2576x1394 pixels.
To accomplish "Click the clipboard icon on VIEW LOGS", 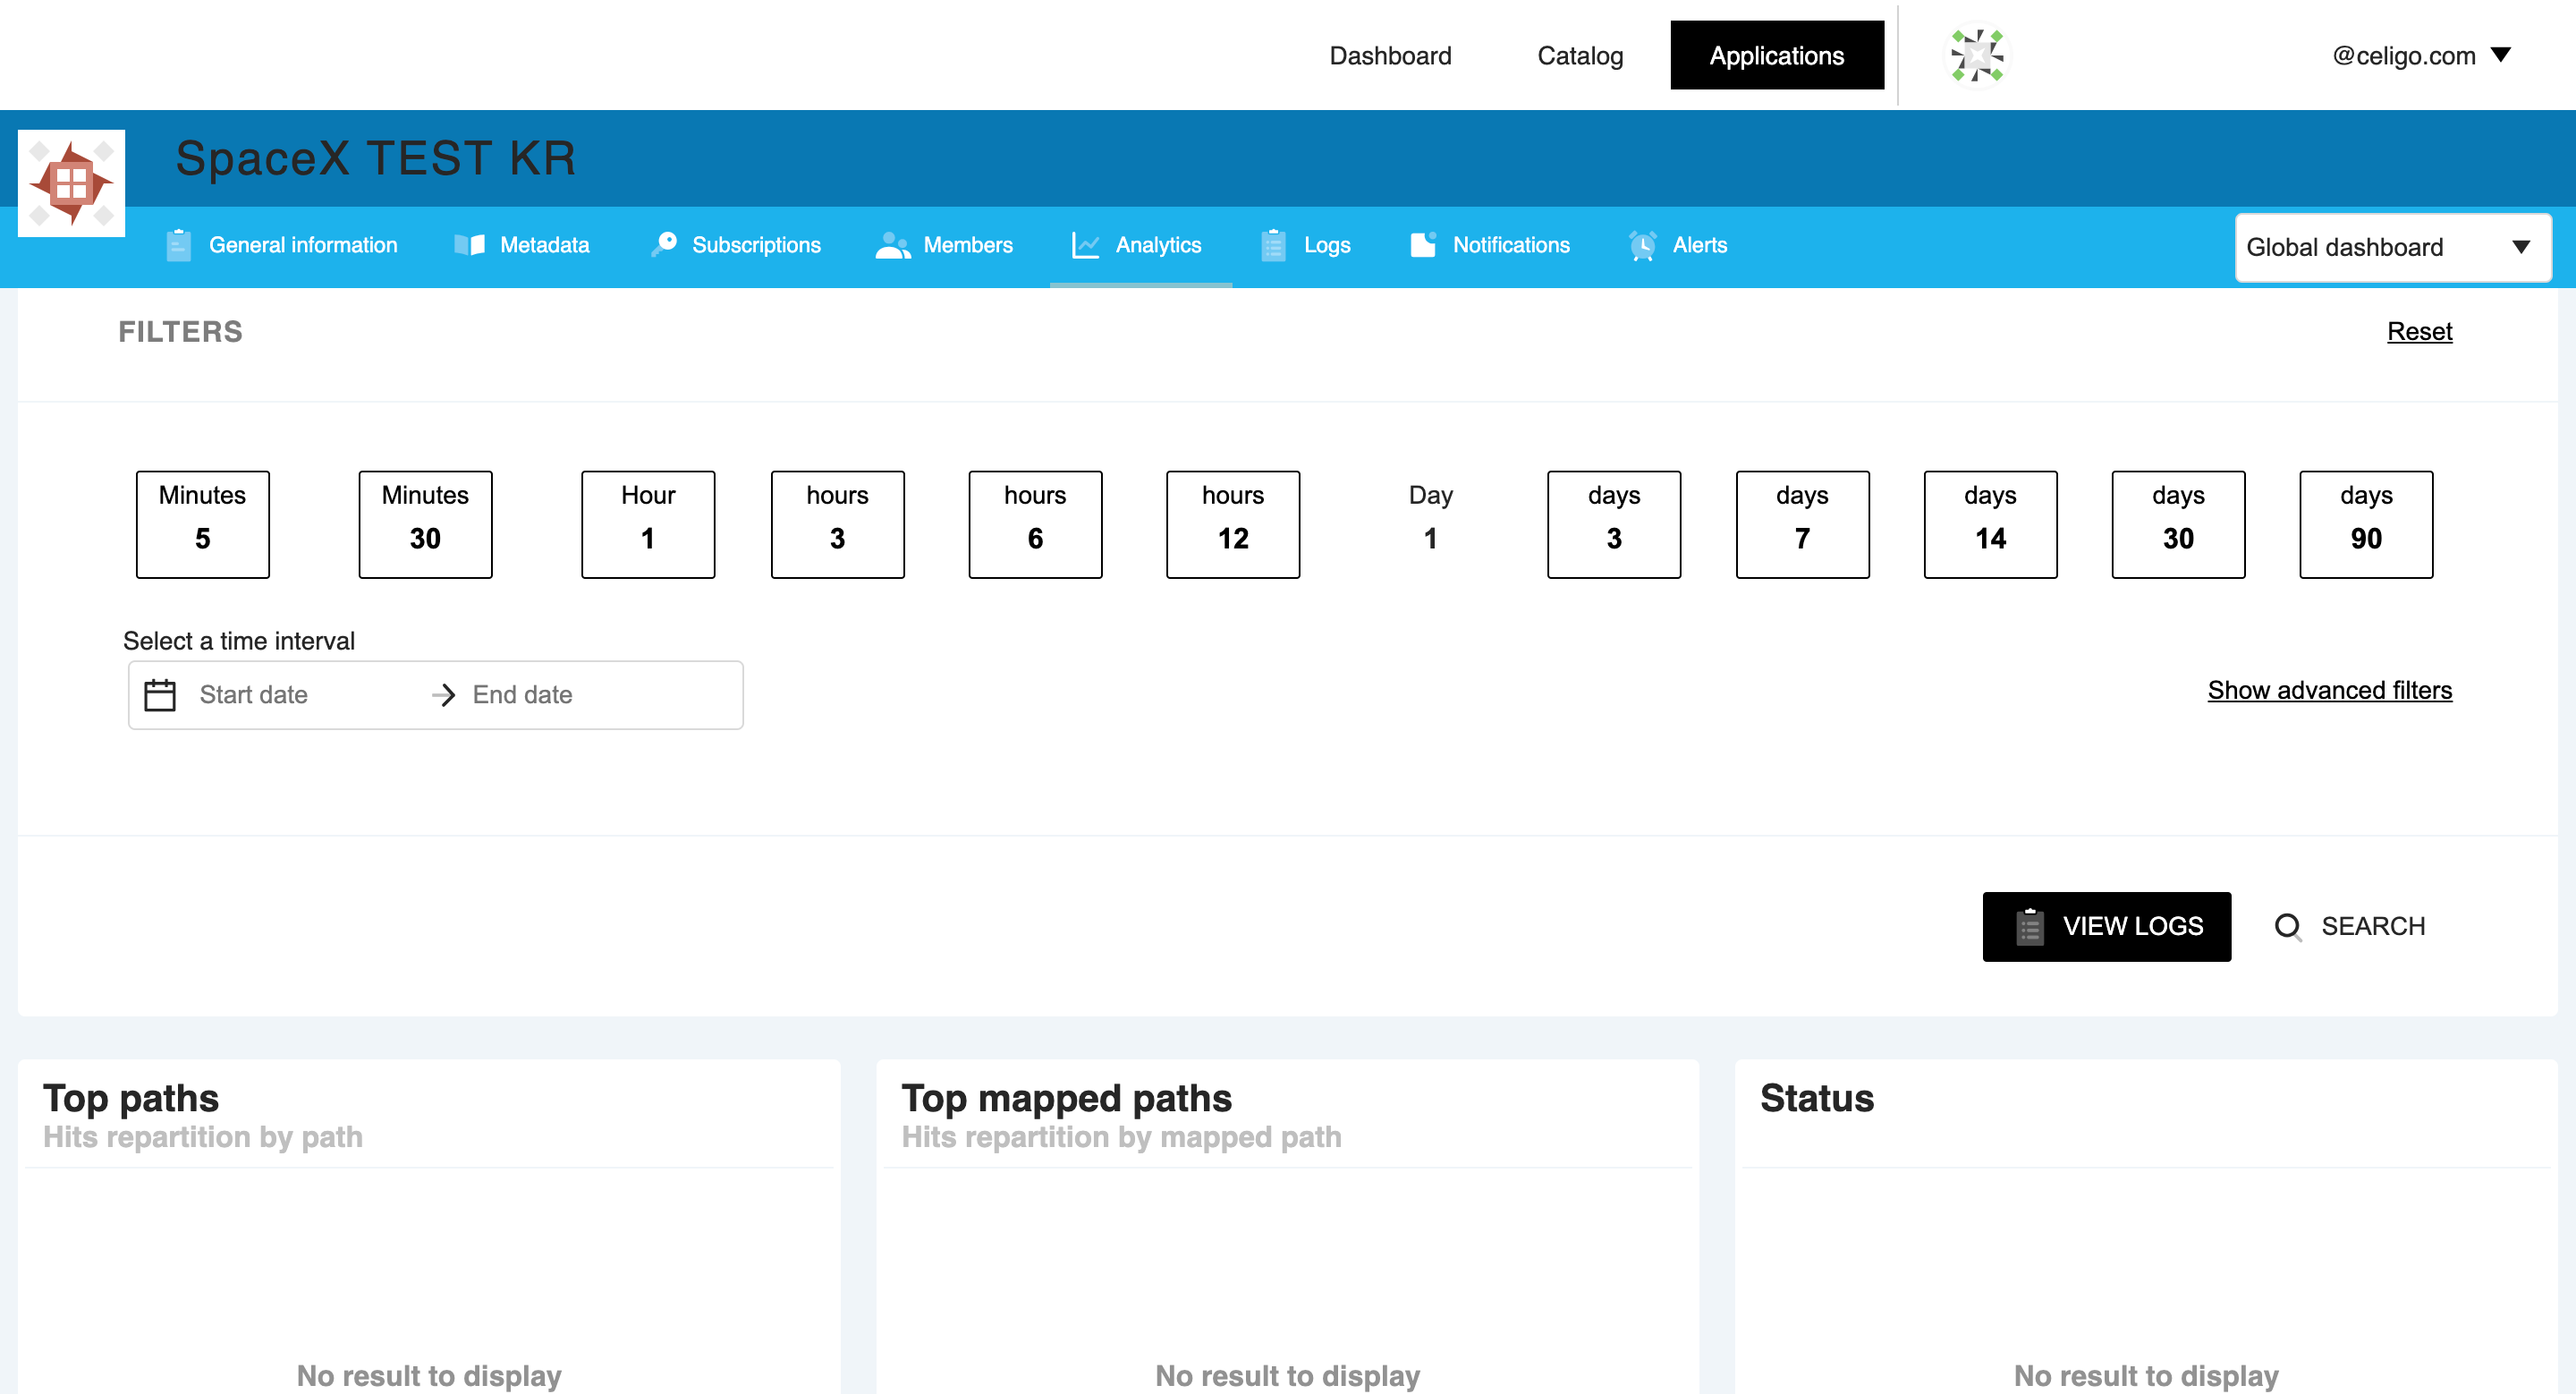I will point(2029,926).
